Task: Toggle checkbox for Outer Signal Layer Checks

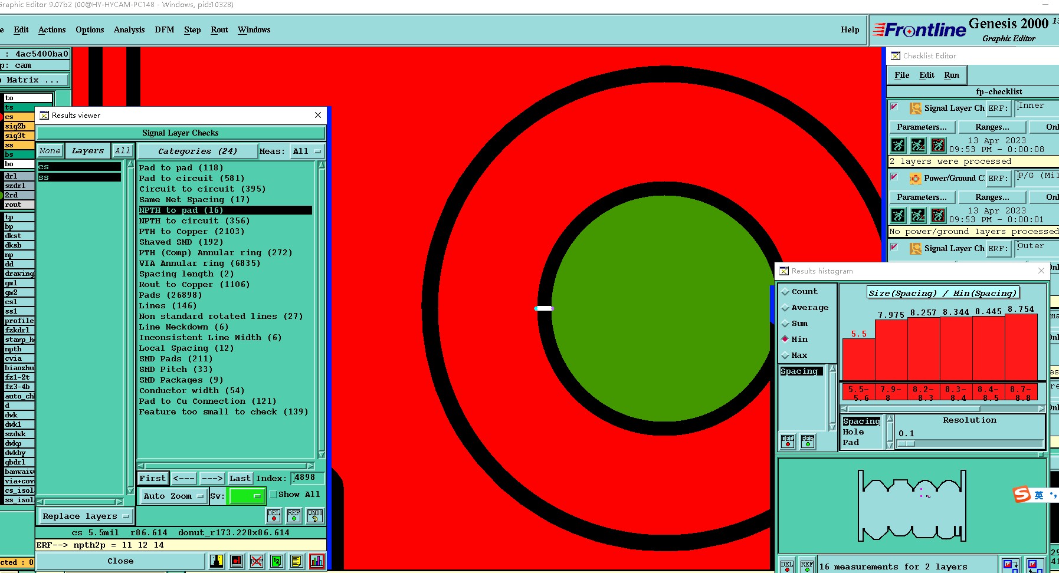Action: click(x=894, y=247)
